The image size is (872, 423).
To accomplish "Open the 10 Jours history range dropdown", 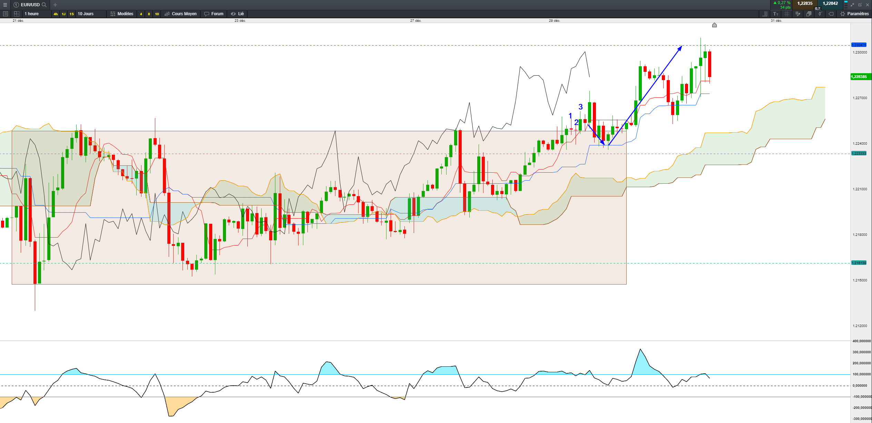I will point(91,14).
